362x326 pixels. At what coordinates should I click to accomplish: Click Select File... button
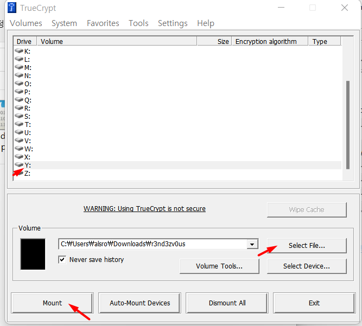(x=307, y=246)
